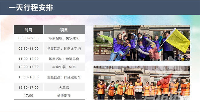The height and width of the screenshot is (112, 200).
Task: Select the 17:00 time cell
Action: (x=29, y=95)
